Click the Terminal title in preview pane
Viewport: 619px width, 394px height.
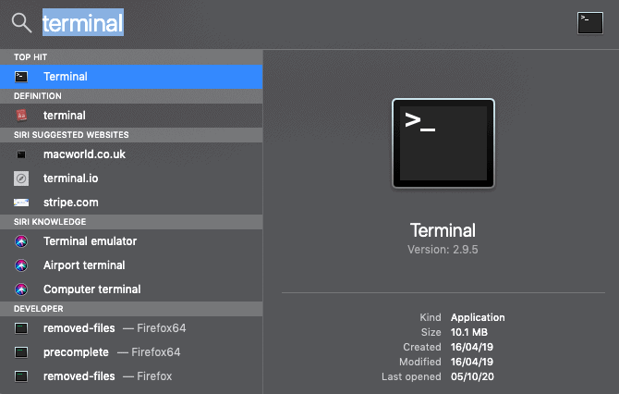coord(443,230)
